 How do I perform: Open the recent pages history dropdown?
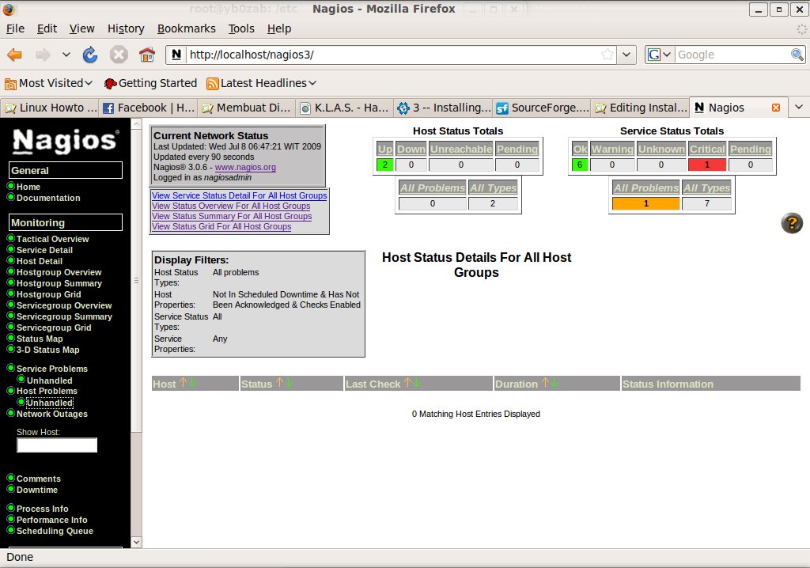tap(66, 55)
